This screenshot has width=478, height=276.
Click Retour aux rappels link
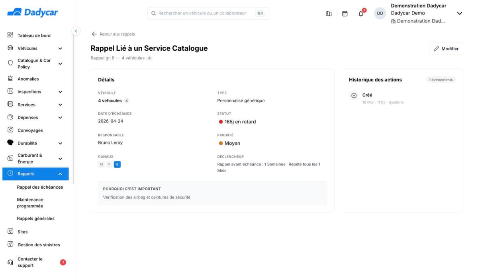(x=117, y=34)
